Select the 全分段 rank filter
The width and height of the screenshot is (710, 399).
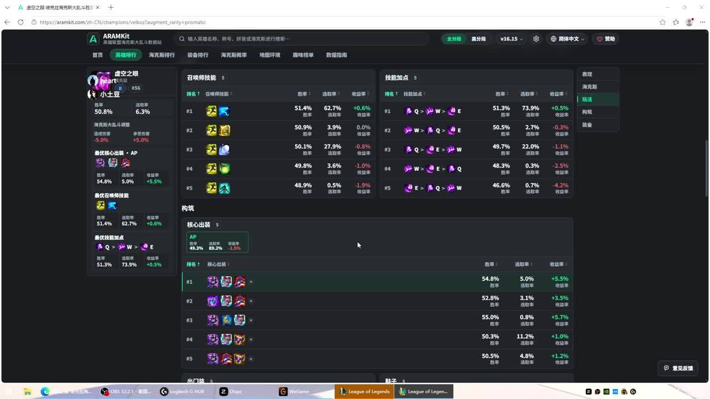click(454, 39)
